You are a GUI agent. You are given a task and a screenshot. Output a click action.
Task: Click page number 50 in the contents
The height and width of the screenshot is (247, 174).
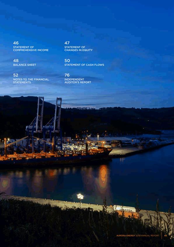(67, 61)
